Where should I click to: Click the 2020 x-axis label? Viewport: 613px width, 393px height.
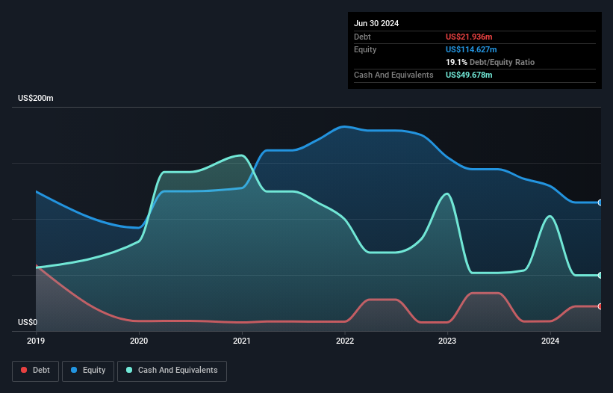(139, 341)
